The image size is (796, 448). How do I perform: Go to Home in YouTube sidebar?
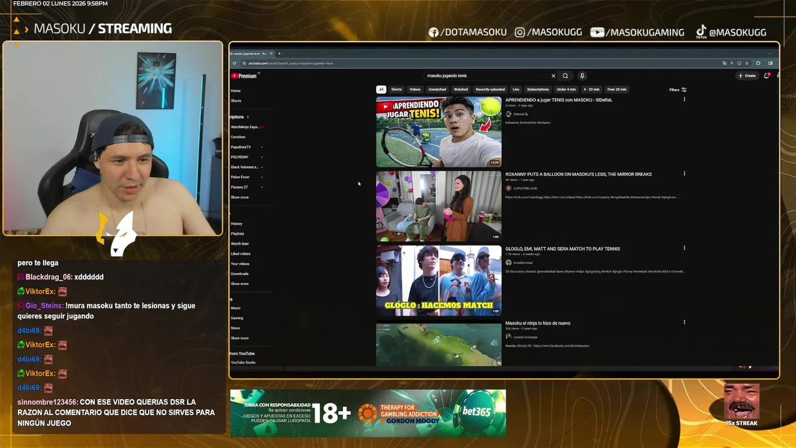click(236, 91)
